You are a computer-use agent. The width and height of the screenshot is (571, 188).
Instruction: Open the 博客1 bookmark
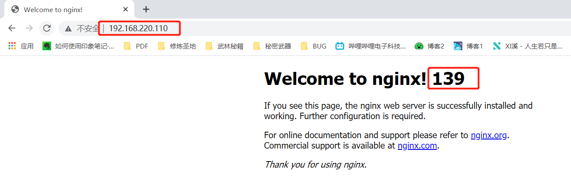click(x=468, y=46)
